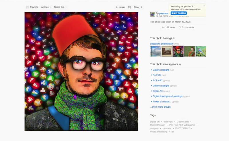Screen dimensions: 229x141
Task: Expand the POP ART group
Action: [157, 80]
